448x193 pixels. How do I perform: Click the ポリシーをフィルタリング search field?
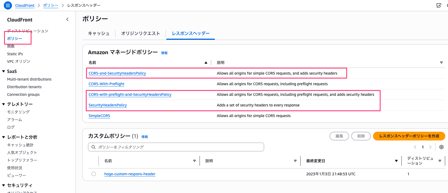179,147
